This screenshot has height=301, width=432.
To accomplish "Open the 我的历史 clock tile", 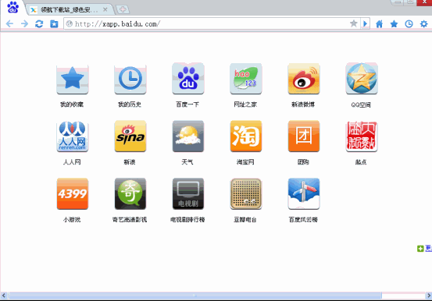I will (x=130, y=79).
